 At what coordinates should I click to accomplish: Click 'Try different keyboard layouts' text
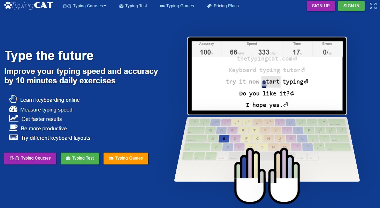click(55, 138)
